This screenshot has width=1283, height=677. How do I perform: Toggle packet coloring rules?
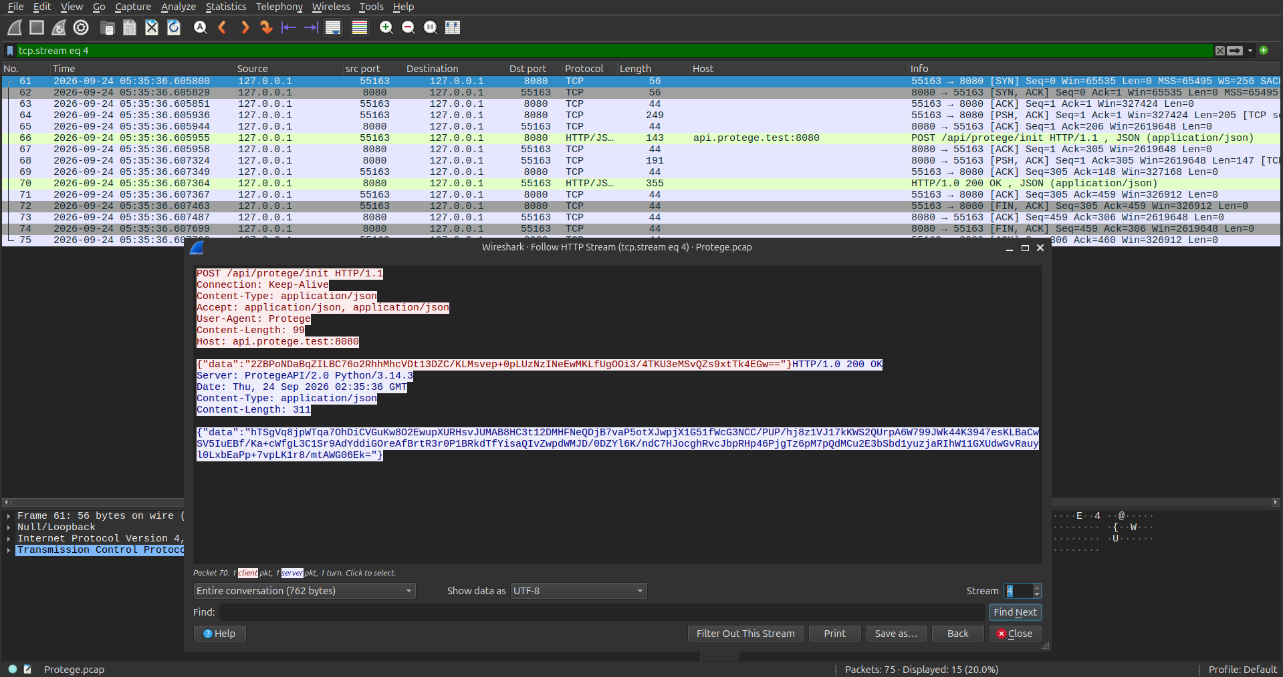click(360, 27)
